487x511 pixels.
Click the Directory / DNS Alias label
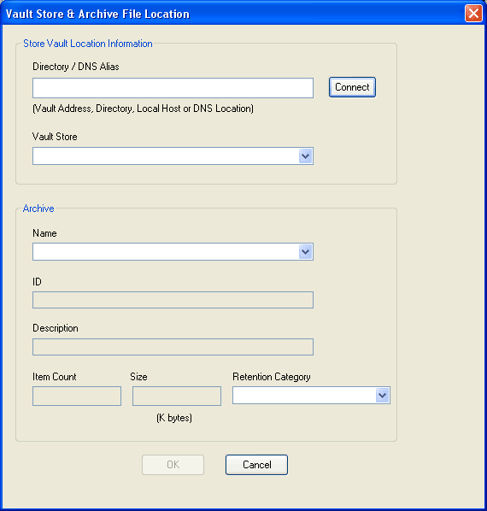coord(76,67)
